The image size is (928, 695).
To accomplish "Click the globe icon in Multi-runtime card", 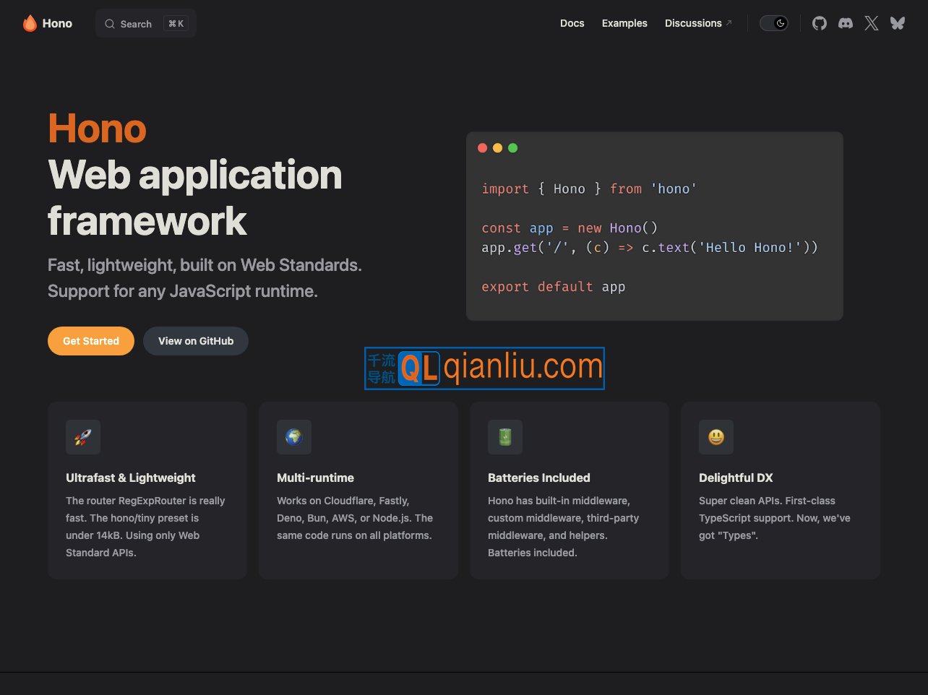I will coord(294,437).
